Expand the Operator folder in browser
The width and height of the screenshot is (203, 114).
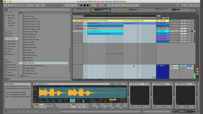coord(20,76)
